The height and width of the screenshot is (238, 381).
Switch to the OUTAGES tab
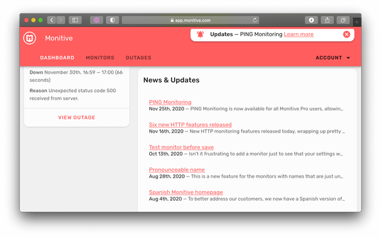click(138, 58)
